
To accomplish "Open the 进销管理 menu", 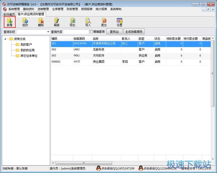I will pyautogui.click(x=43, y=9).
